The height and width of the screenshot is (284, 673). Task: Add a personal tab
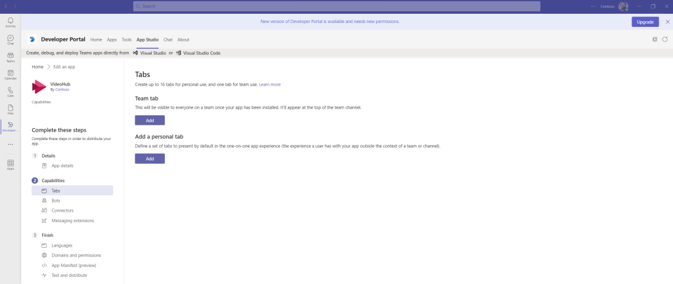click(x=150, y=158)
